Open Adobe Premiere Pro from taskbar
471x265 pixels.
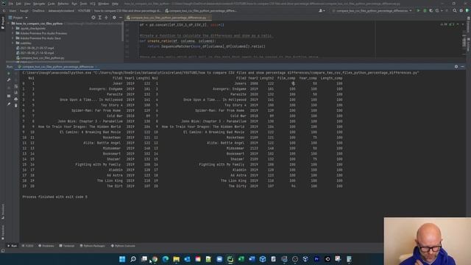316,259
